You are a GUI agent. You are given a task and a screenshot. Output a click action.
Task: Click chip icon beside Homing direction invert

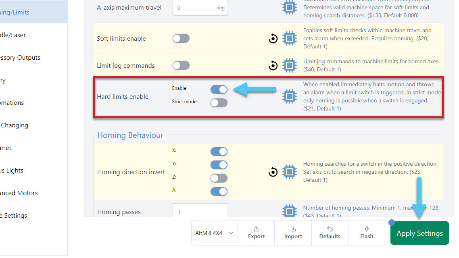[289, 172]
